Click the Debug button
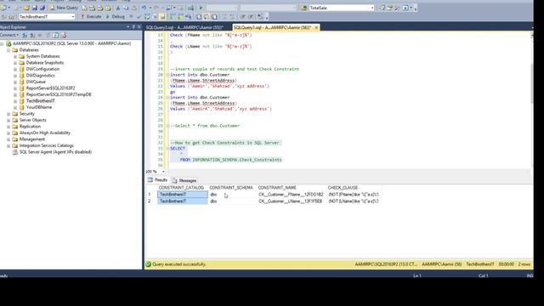The width and height of the screenshot is (544, 306). pos(116,16)
